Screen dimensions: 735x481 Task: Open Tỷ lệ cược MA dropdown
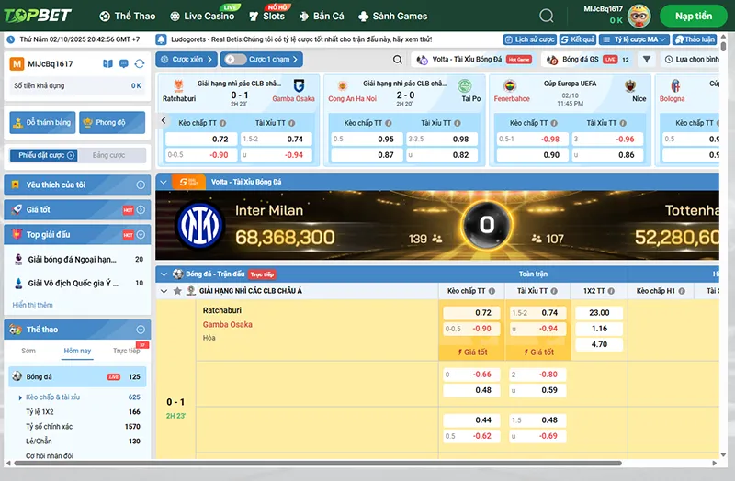[x=634, y=39]
